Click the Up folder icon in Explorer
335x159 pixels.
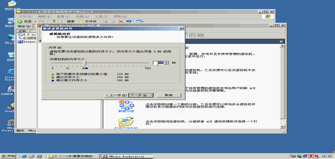click(53, 21)
